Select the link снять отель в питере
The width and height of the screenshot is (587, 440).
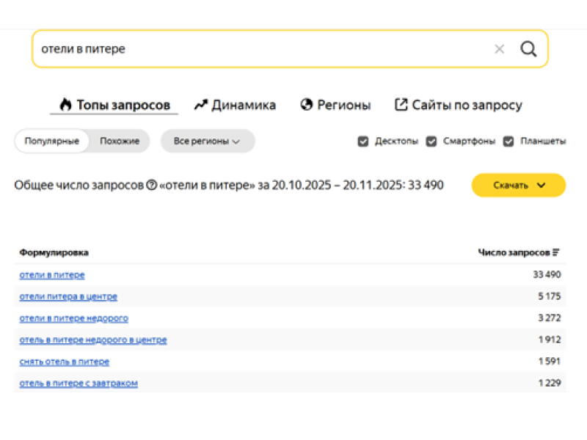(63, 362)
